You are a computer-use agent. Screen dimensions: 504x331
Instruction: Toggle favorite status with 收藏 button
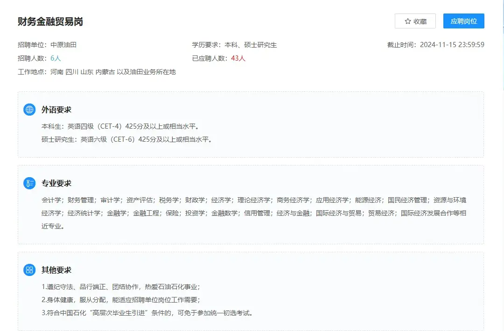coord(416,21)
